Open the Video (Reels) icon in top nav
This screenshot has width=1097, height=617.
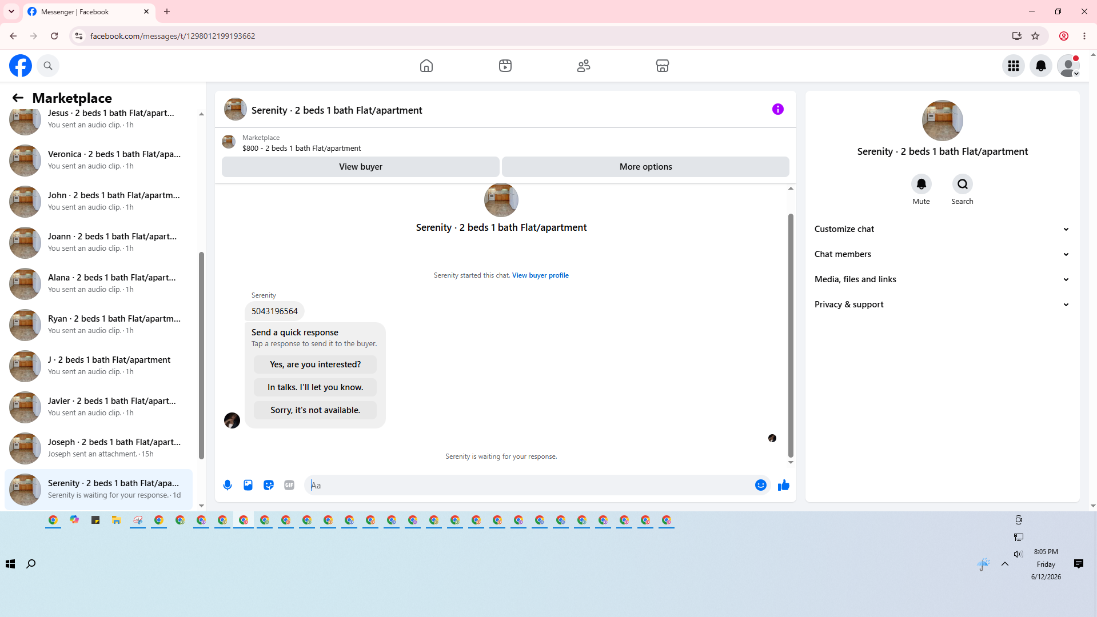[x=505, y=66]
